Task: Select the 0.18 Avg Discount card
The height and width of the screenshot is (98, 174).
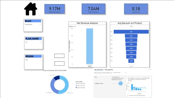Action: (136, 9)
